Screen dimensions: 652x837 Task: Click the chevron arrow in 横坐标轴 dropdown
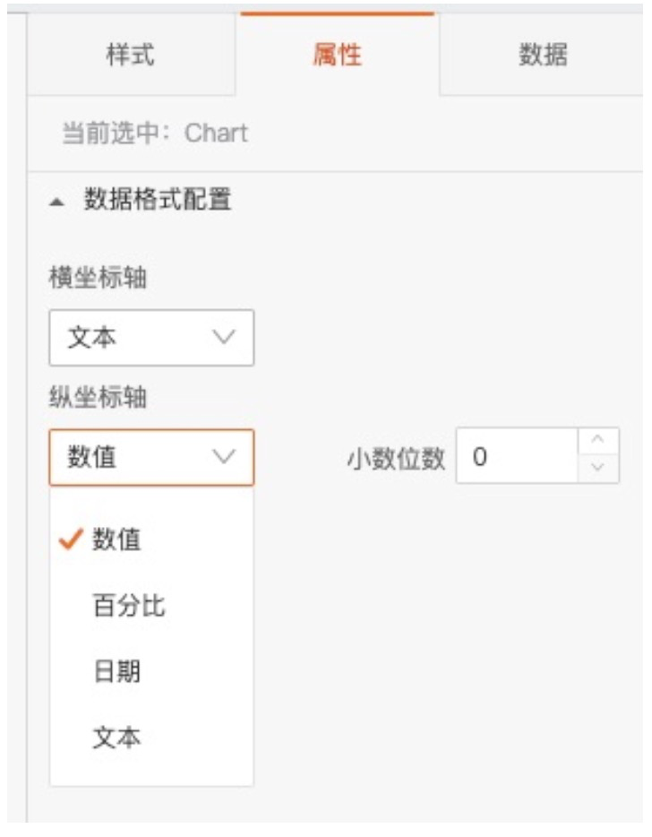click(x=224, y=338)
